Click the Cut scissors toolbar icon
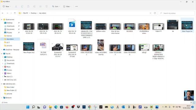This screenshot has height=110, width=196. tap(16, 6)
